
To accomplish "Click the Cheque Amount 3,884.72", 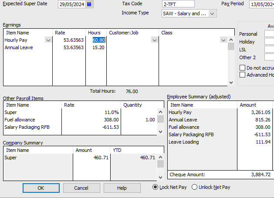I will pos(261,175).
